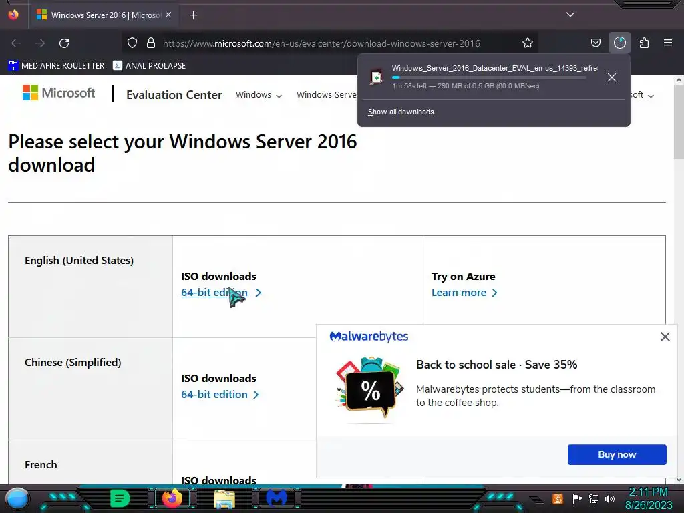Open a new tab with plus button

point(193,15)
